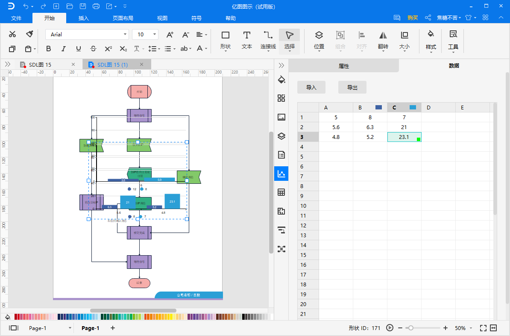Image resolution: width=510 pixels, height=336 pixels.
Task: Click column B dark blue color swatch
Action: (378, 107)
